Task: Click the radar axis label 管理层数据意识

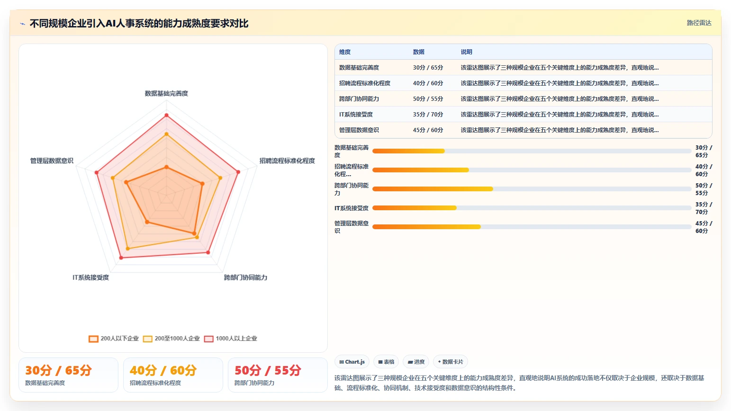Action: coord(52,161)
